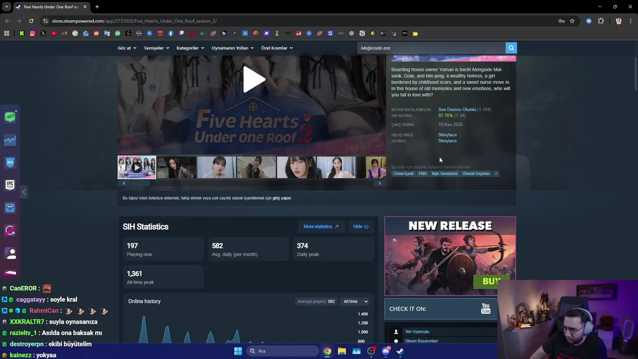Select the FMV tag
This screenshot has width=638, height=359.
pos(423,174)
